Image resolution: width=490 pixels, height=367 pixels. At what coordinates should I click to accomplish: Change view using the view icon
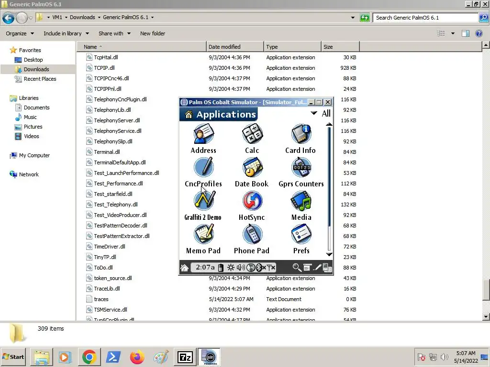441,33
